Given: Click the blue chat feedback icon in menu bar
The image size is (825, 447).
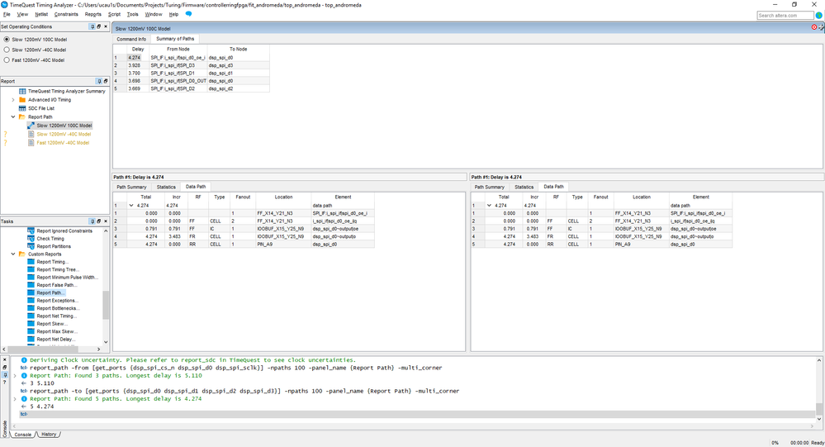Looking at the screenshot, I should [188, 14].
